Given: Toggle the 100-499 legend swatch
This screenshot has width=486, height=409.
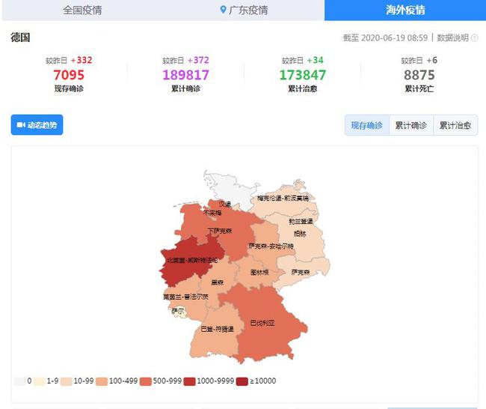Looking at the screenshot, I should [x=102, y=381].
